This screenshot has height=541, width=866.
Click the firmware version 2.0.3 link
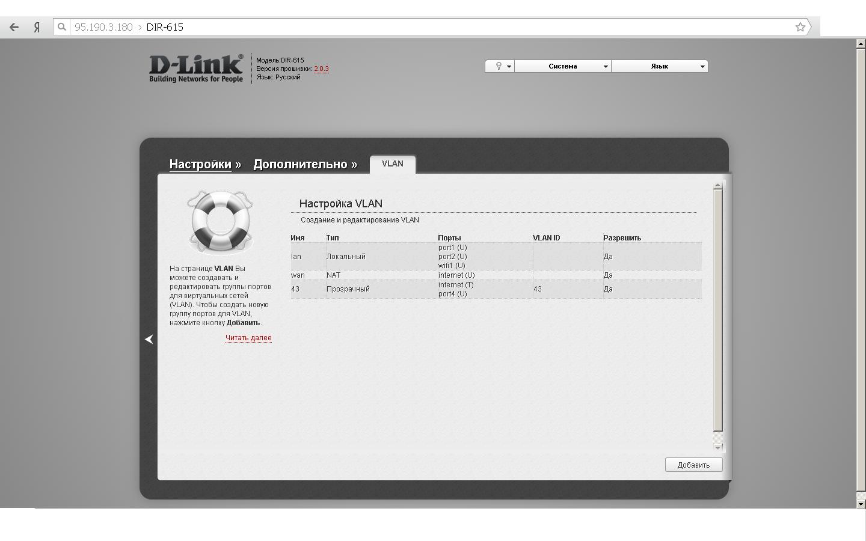(321, 69)
